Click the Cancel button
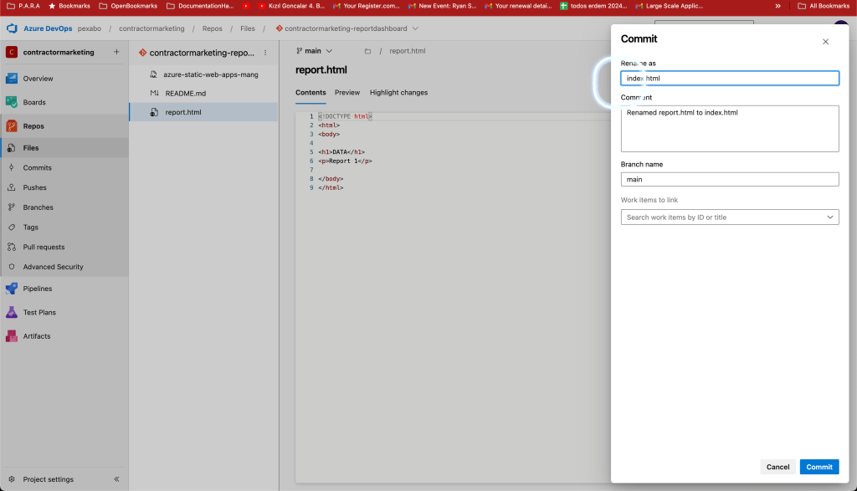 [x=777, y=467]
